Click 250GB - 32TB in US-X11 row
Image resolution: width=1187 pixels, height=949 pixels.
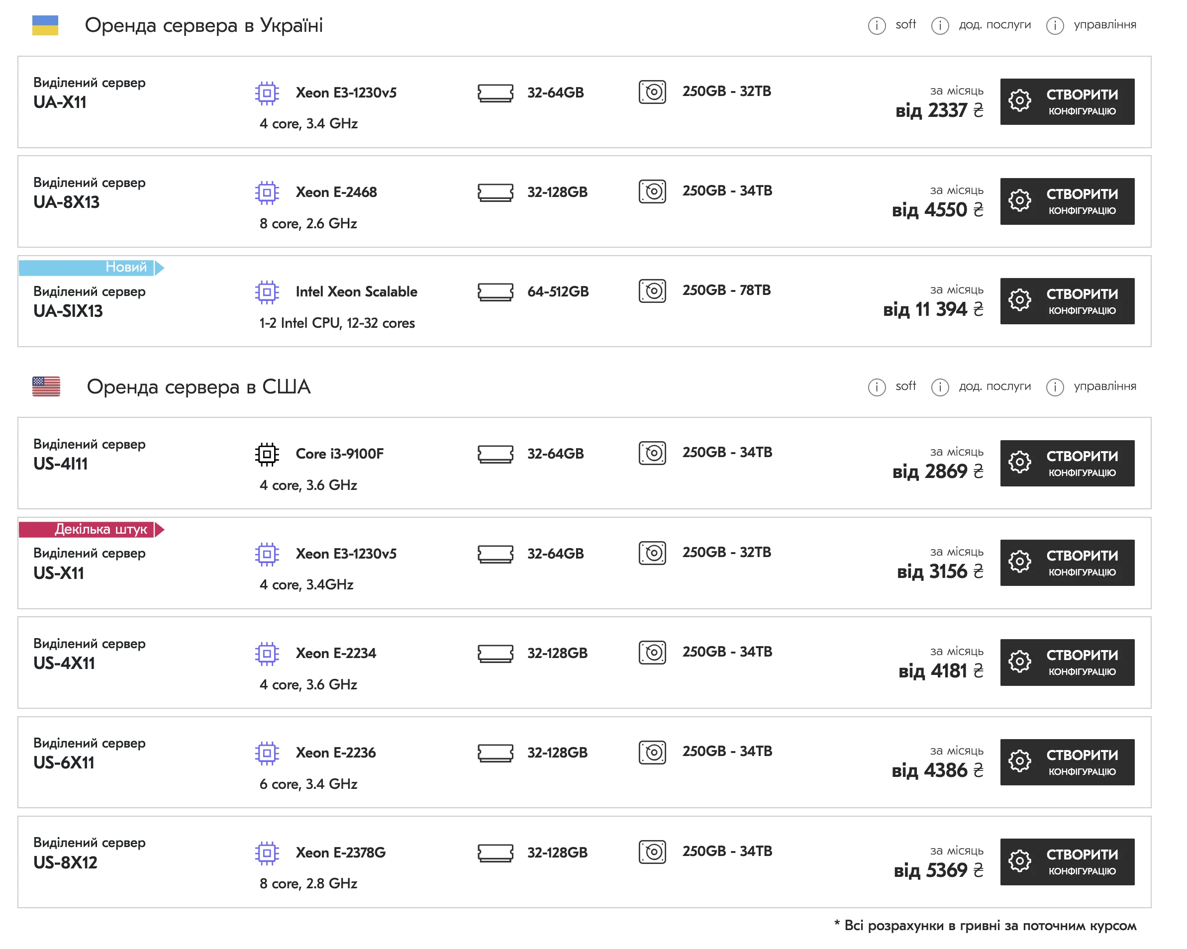tap(727, 553)
